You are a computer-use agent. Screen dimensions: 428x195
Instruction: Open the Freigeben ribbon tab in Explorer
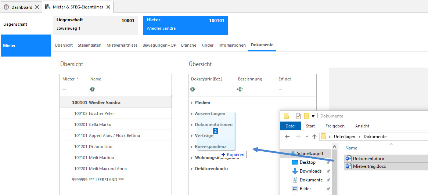[x=335, y=126]
